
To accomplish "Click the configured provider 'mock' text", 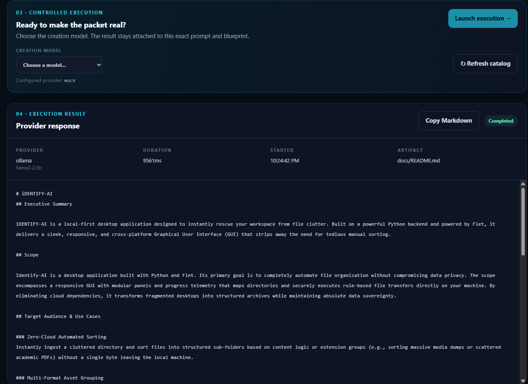I will click(70, 80).
